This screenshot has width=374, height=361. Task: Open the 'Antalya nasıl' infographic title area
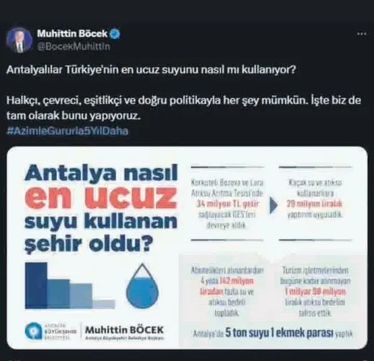[101, 173]
